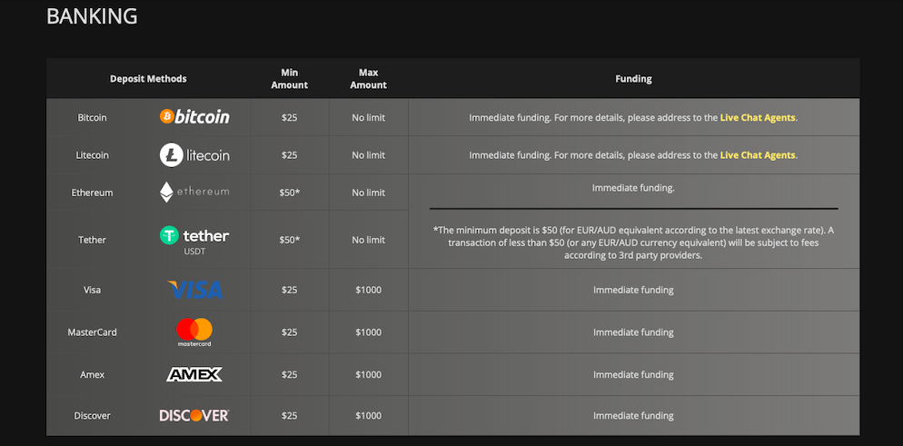Image resolution: width=903 pixels, height=446 pixels.
Task: Click Ethereum's Immediate funding. text
Action: tap(633, 188)
